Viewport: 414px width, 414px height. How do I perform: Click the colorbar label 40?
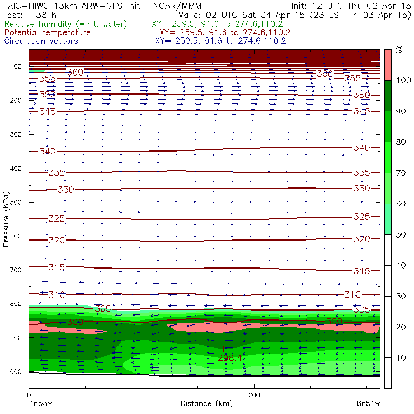(x=401, y=266)
